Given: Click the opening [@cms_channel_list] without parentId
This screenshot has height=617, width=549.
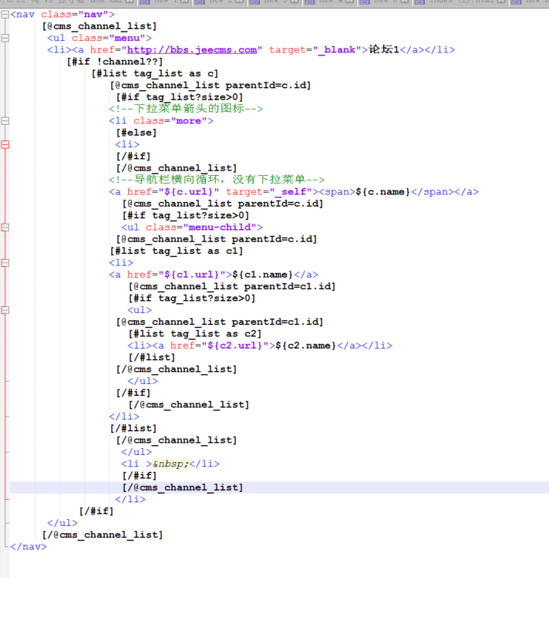Looking at the screenshot, I should click(99, 26).
